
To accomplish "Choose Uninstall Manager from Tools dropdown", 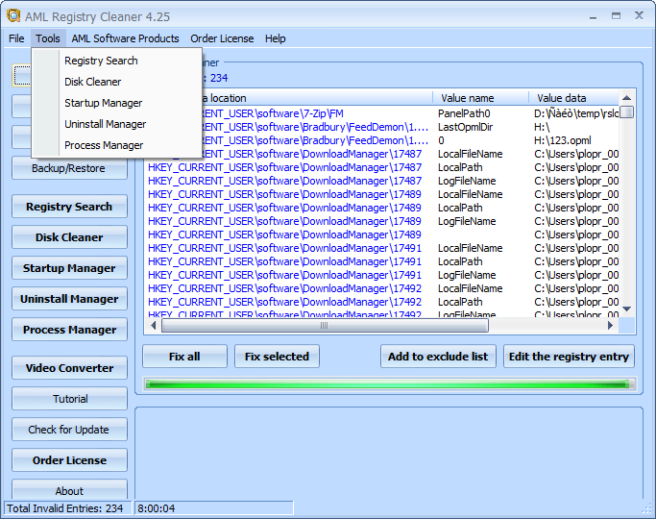I will pyautogui.click(x=117, y=124).
